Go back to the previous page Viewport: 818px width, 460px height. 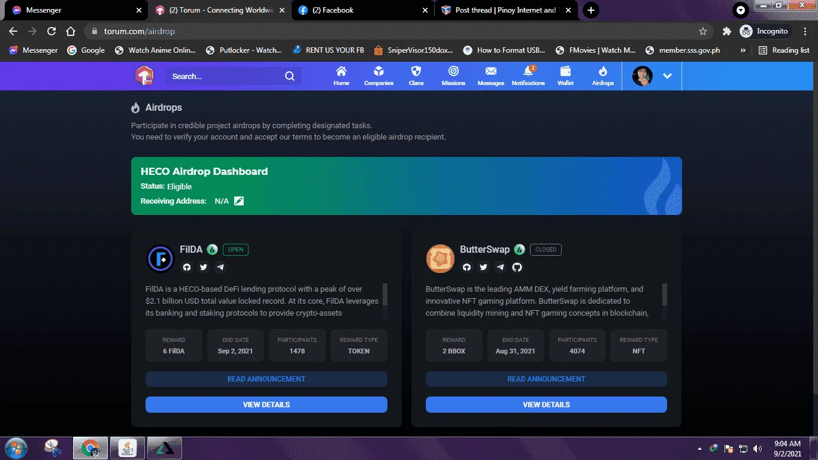click(13, 31)
